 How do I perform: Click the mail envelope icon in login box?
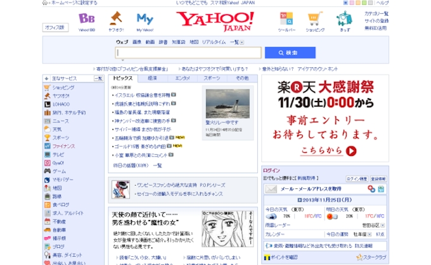271,189
